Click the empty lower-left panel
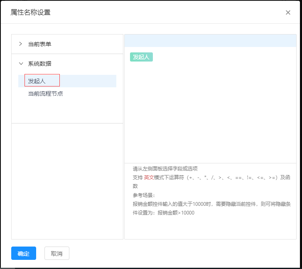The width and height of the screenshot is (302, 269). pos(67,181)
